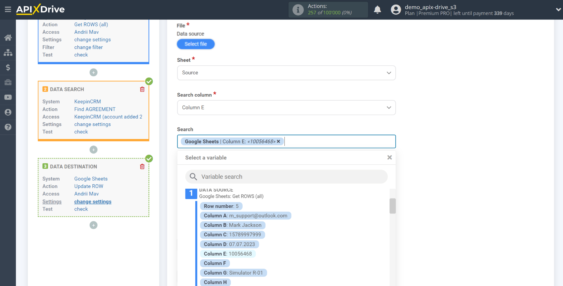
Task: Click change settings in Data Source block
Action: 92,40
